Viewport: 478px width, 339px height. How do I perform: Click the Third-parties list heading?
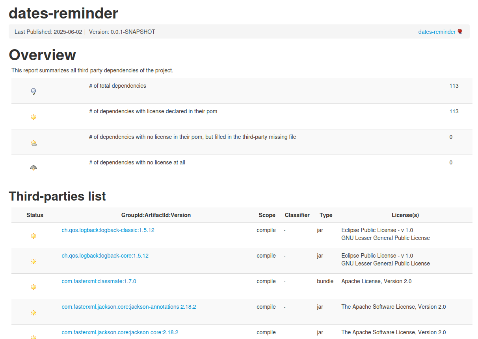pyautogui.click(x=57, y=196)
